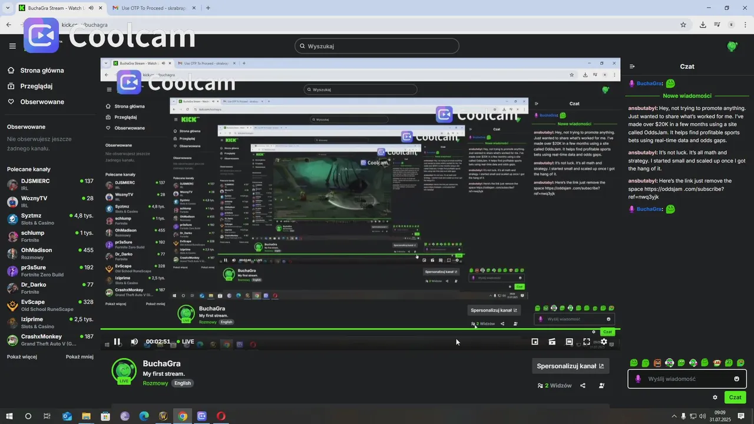Open the emoji picker in the chat input
The height and width of the screenshot is (424, 754).
736,379
